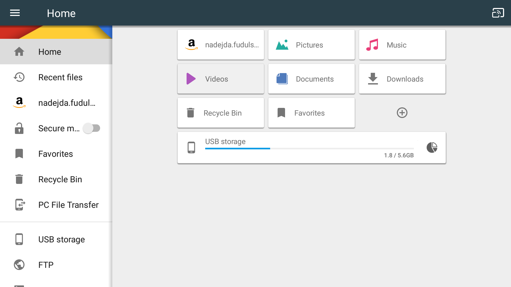511x287 pixels.
Task: Tap the Music note icon
Action: coord(372,45)
